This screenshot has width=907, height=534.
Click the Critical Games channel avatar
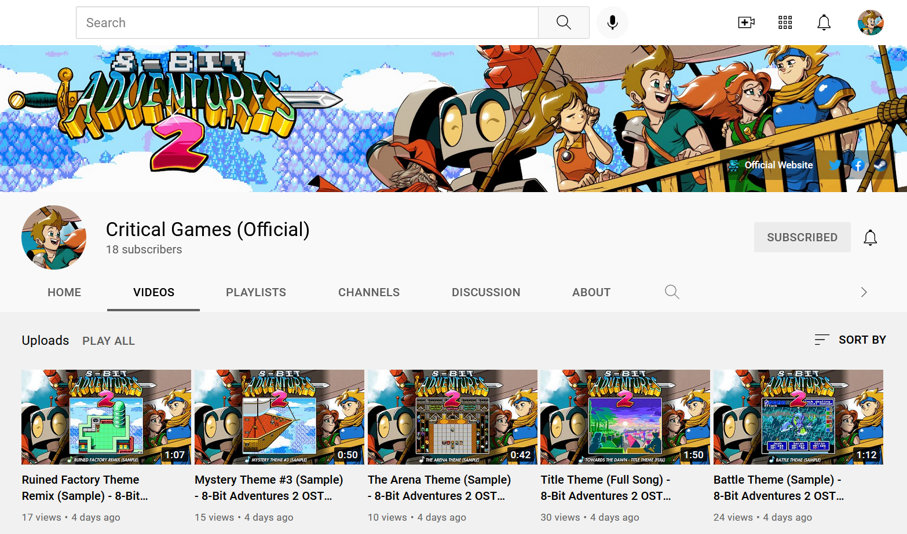coord(54,237)
